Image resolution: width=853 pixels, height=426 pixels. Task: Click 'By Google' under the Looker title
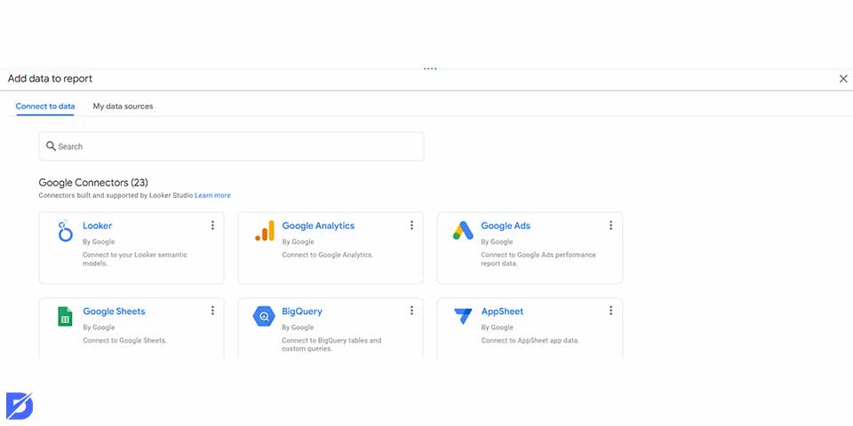(x=99, y=241)
